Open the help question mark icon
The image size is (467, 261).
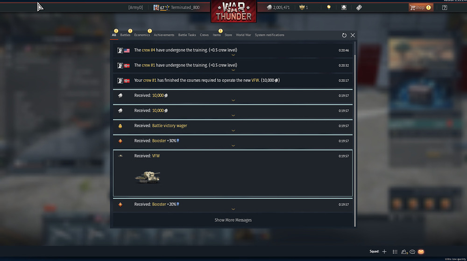point(445,7)
